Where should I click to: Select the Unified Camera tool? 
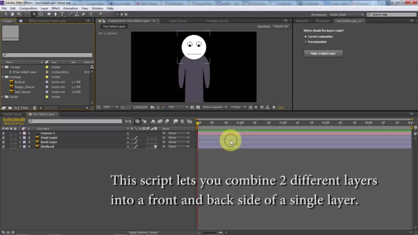(x=34, y=14)
